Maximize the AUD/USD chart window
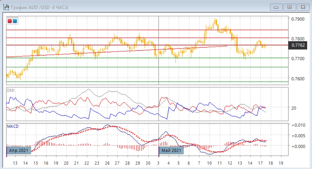The height and width of the screenshot is (169, 312). (x=289, y=7)
